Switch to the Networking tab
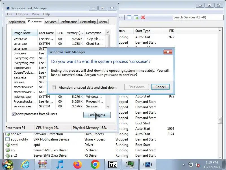 [88, 22]
